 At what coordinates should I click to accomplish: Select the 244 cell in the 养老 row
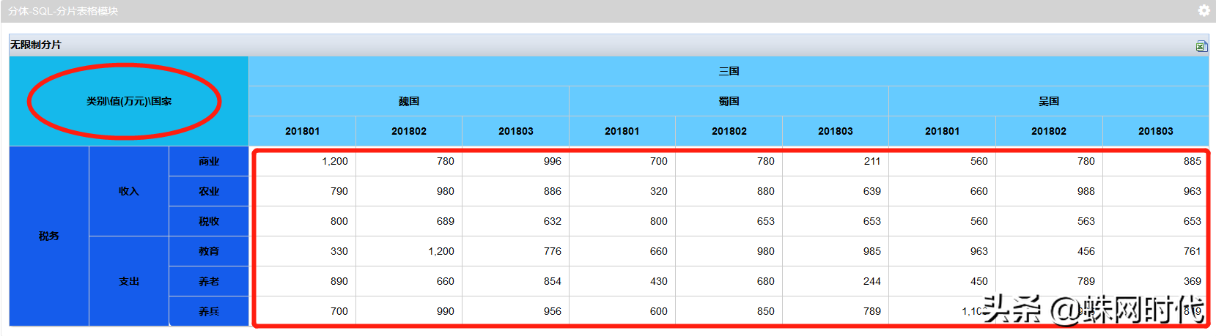coord(836,281)
